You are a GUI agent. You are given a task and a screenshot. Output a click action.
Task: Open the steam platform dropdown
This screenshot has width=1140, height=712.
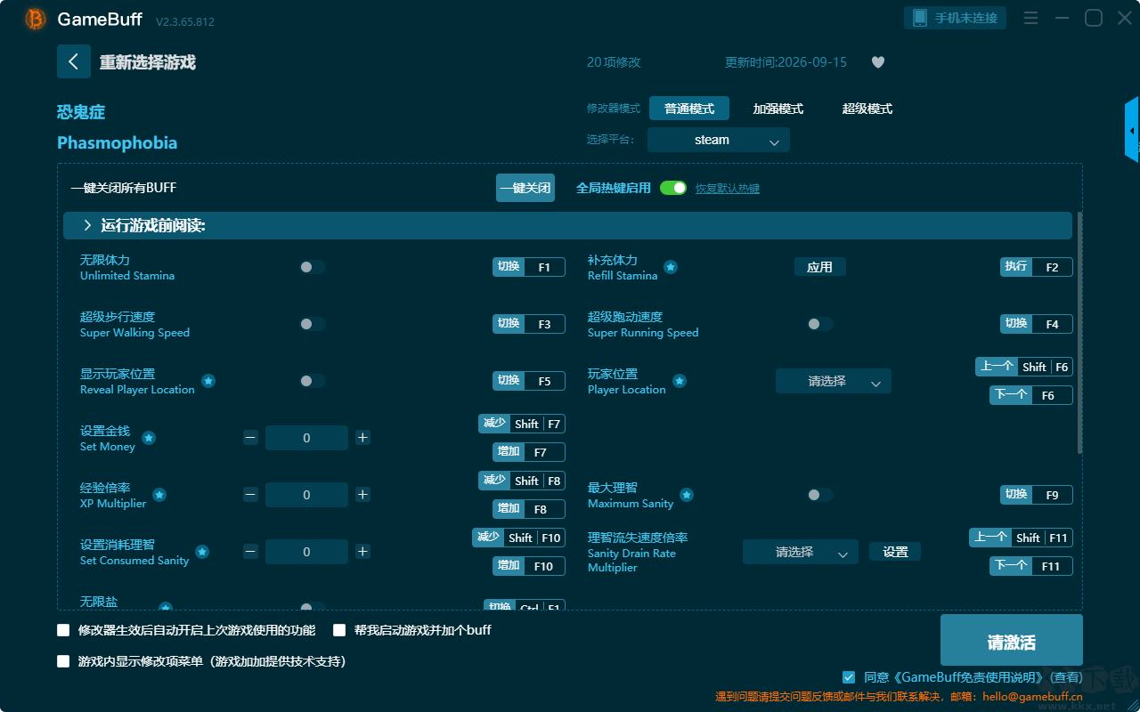(x=719, y=140)
